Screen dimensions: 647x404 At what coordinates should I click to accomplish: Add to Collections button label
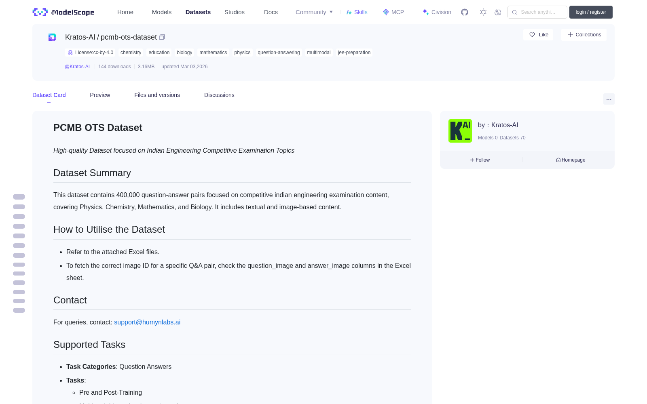click(588, 35)
